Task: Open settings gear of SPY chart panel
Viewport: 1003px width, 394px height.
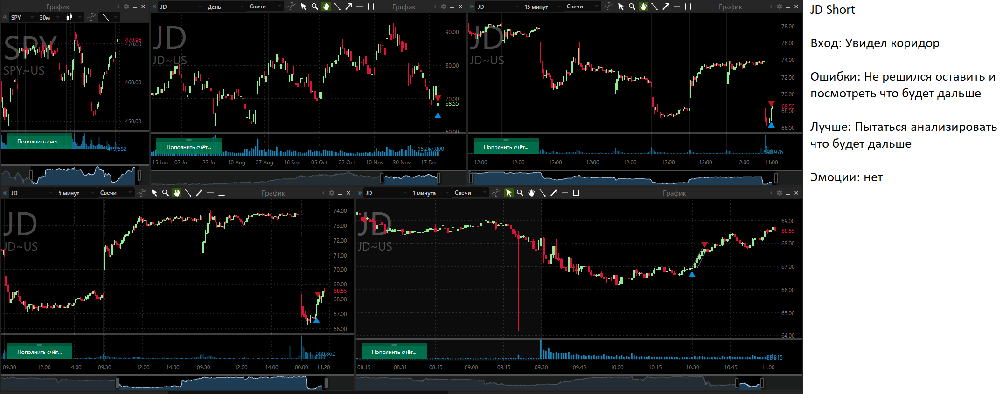Action: tap(126, 7)
